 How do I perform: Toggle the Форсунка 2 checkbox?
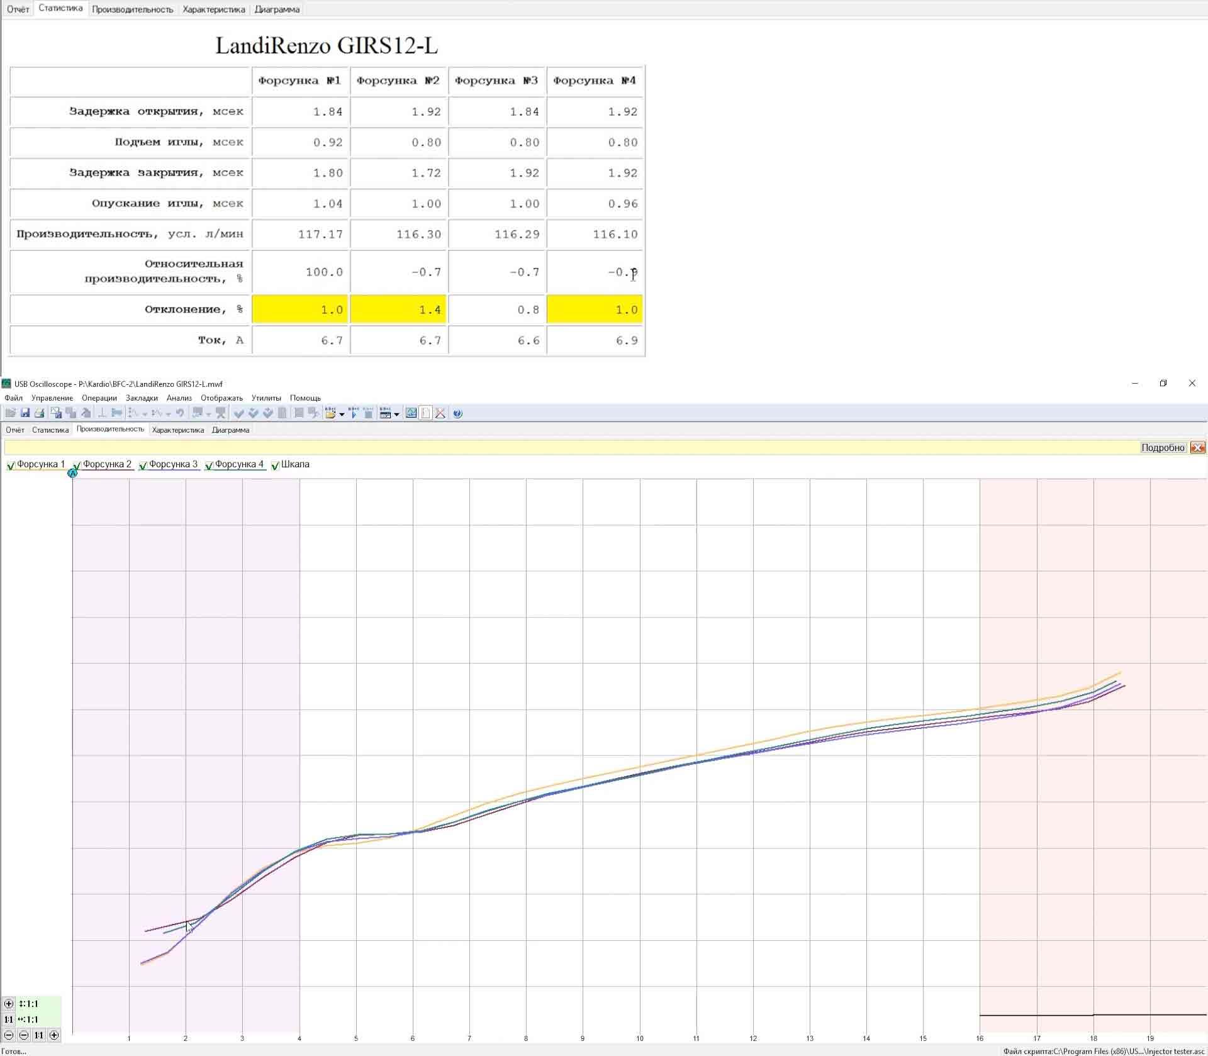tap(77, 465)
